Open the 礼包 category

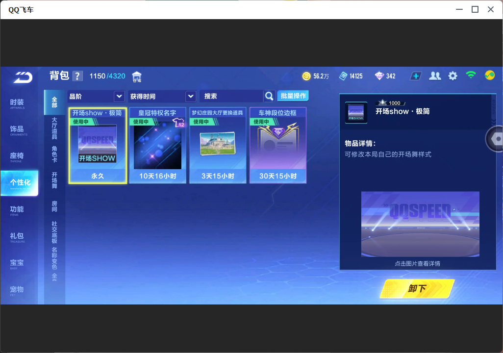click(x=17, y=237)
